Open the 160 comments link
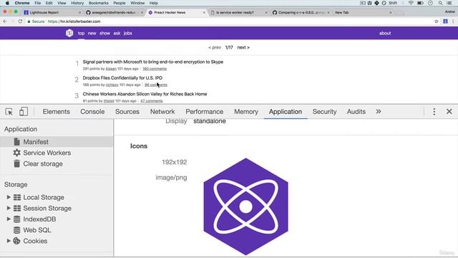 coord(155,69)
